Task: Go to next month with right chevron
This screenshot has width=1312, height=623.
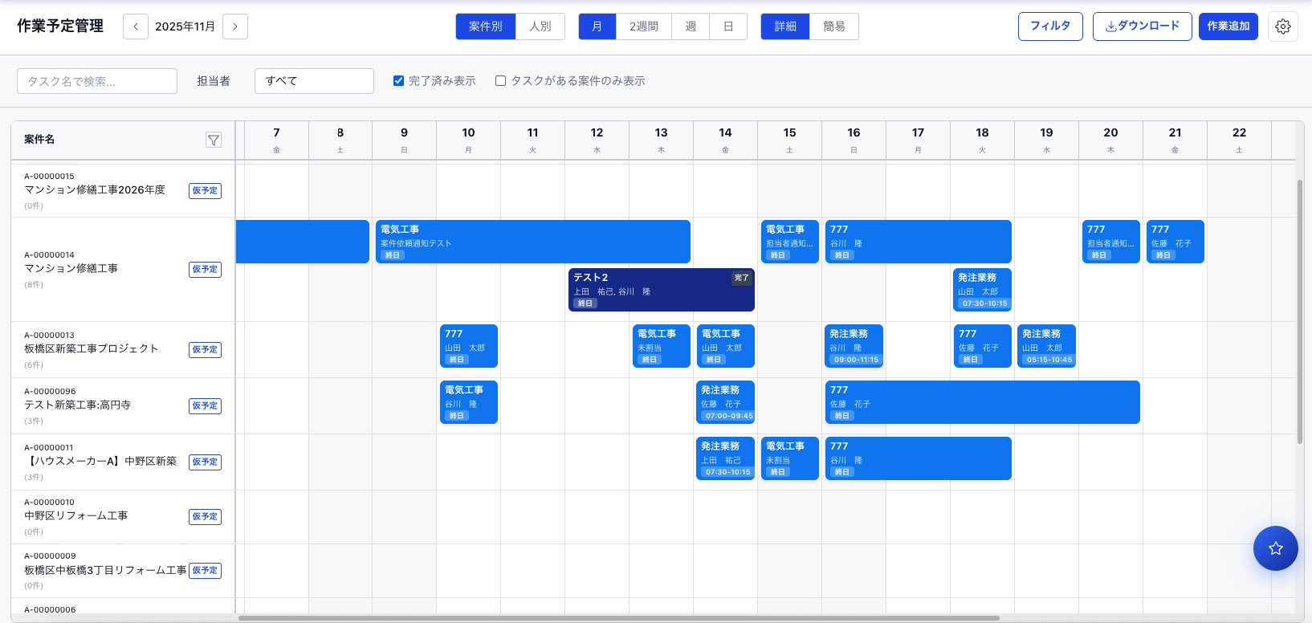Action: click(235, 26)
